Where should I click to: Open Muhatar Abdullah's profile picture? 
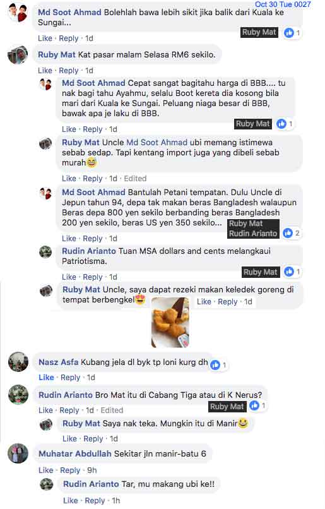(x=18, y=453)
